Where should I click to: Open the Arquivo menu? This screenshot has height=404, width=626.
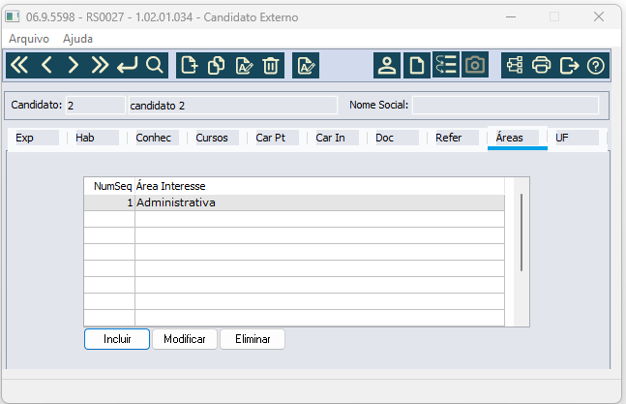[29, 39]
